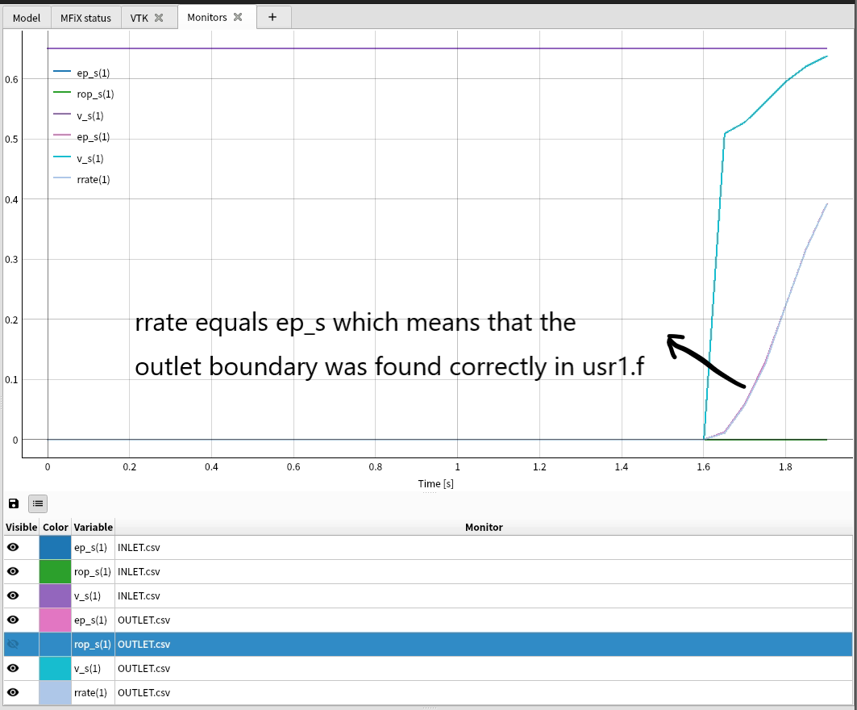Click the save plot icon
Image resolution: width=857 pixels, height=710 pixels.
click(14, 503)
